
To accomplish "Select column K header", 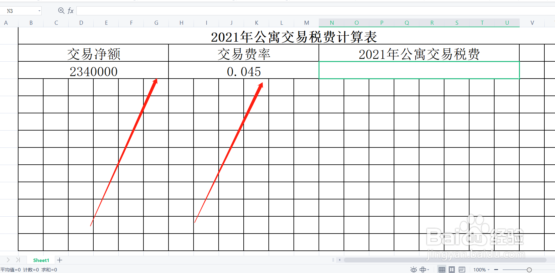I will click(257, 23).
